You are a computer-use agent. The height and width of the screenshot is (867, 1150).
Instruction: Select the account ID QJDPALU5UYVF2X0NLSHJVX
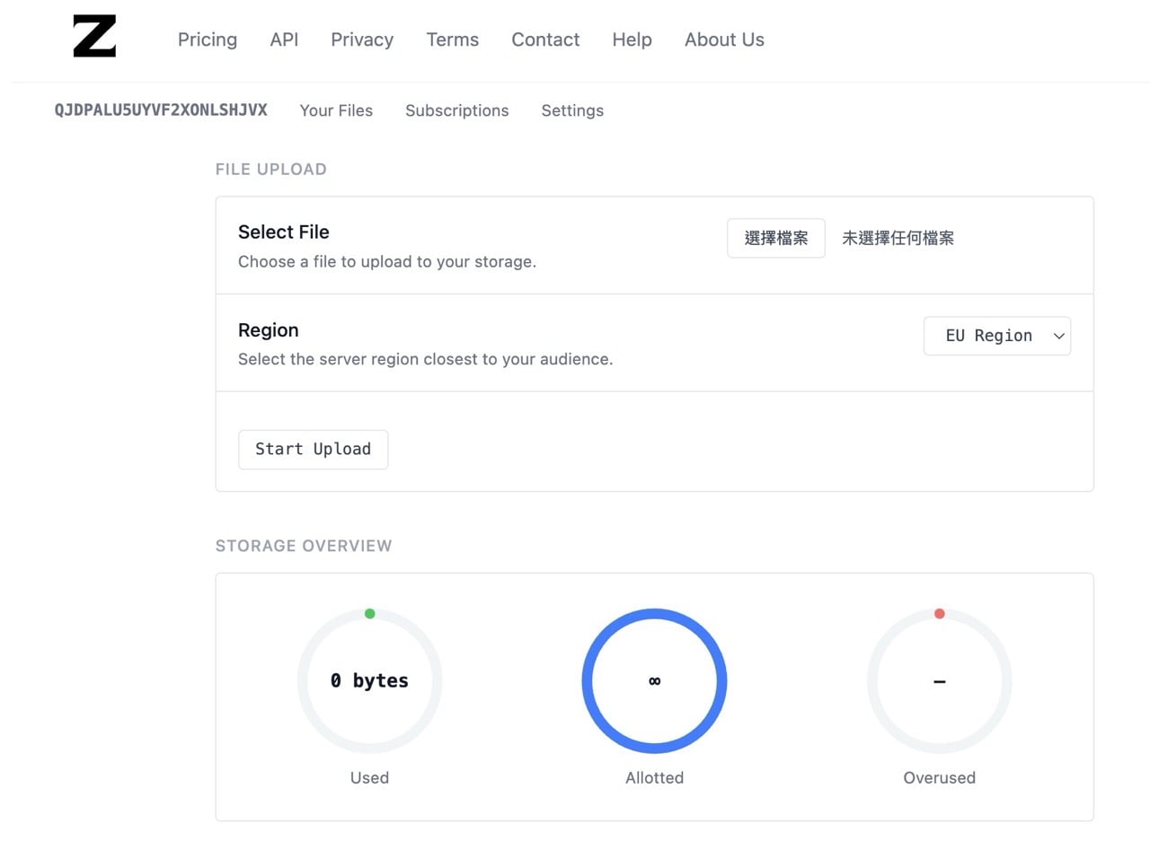coord(161,110)
